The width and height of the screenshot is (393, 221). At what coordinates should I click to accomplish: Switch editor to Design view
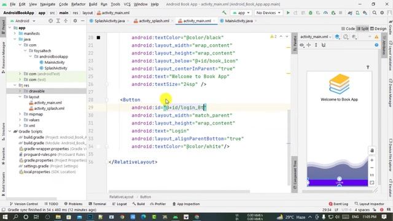click(x=378, y=29)
